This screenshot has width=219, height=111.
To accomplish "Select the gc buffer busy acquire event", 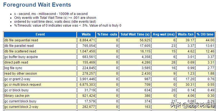I will (x=21, y=57).
